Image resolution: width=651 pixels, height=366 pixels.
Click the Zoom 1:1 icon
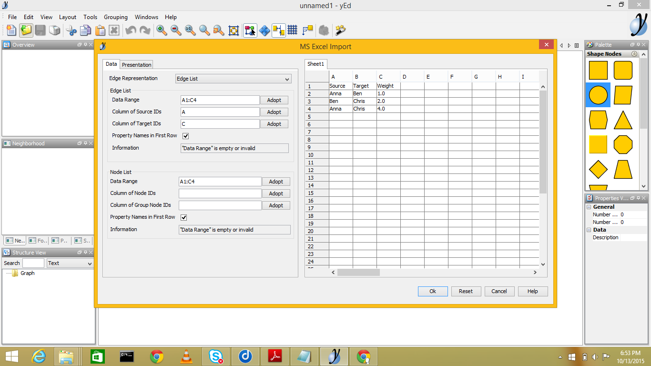click(x=190, y=30)
